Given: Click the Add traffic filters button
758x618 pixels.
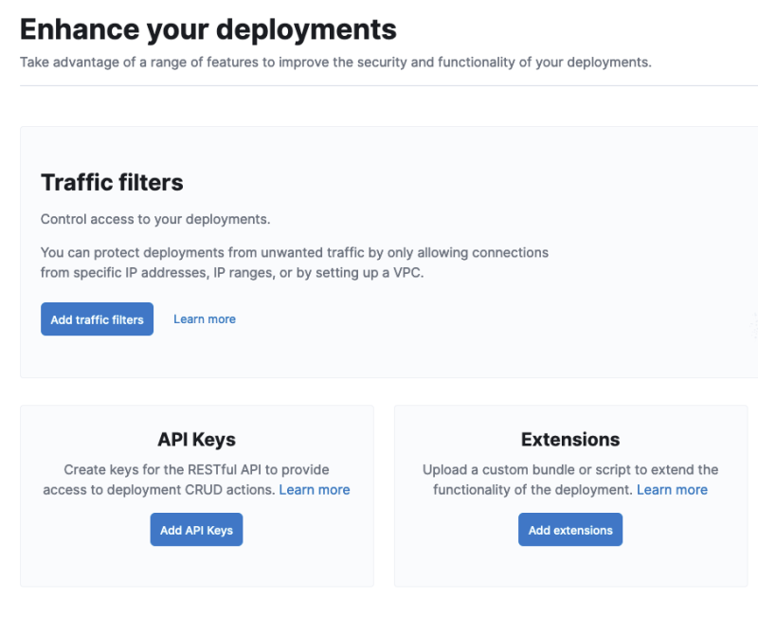Looking at the screenshot, I should [x=97, y=319].
